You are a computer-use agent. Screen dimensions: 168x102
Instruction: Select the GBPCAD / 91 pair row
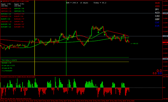[19, 11]
